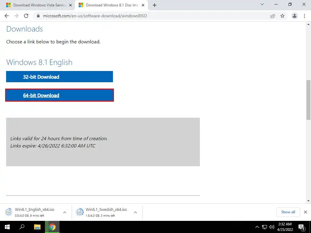Open the notification center icon

coord(302,227)
